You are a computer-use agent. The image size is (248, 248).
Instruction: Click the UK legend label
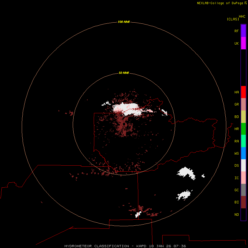[236, 43]
